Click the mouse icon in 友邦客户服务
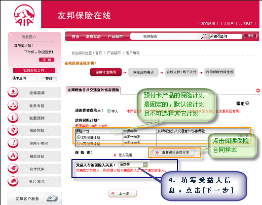The width and height of the screenshot is (262, 205). [52, 199]
